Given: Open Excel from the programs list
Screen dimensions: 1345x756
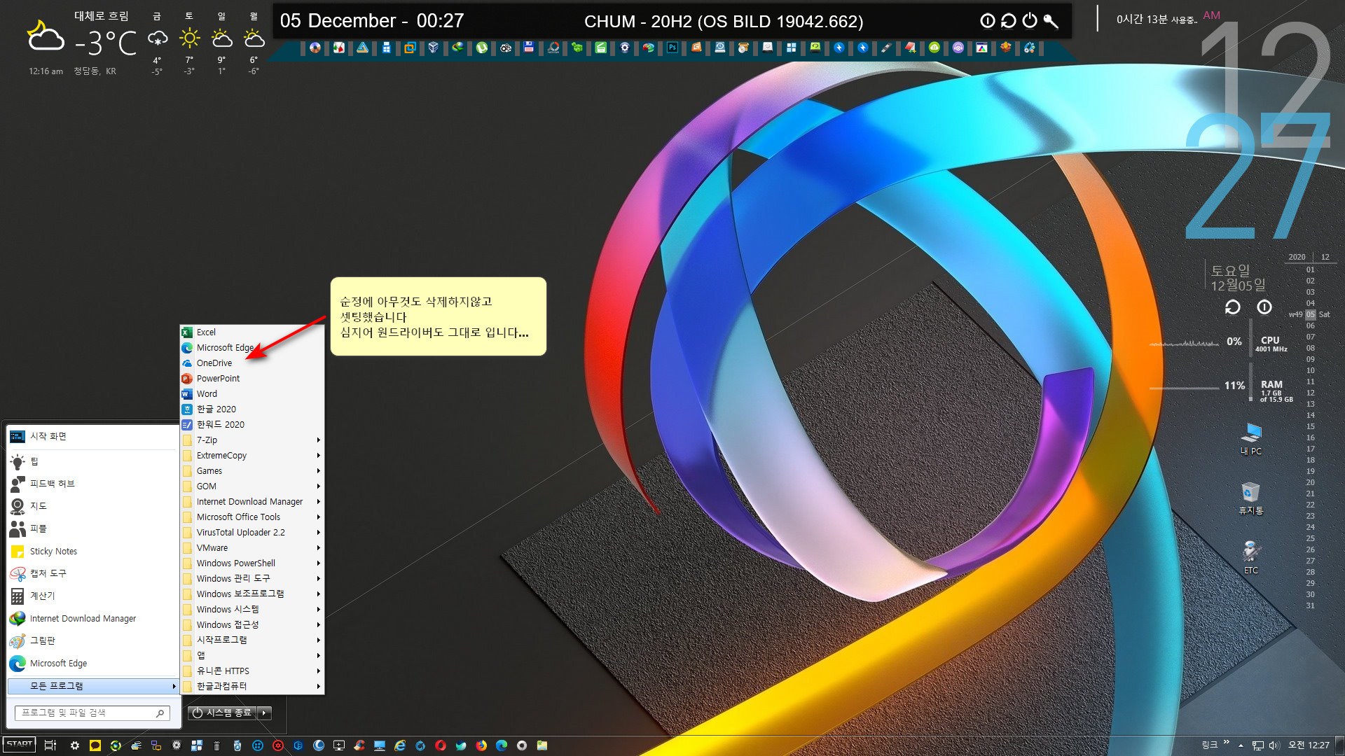Looking at the screenshot, I should click(x=252, y=332).
